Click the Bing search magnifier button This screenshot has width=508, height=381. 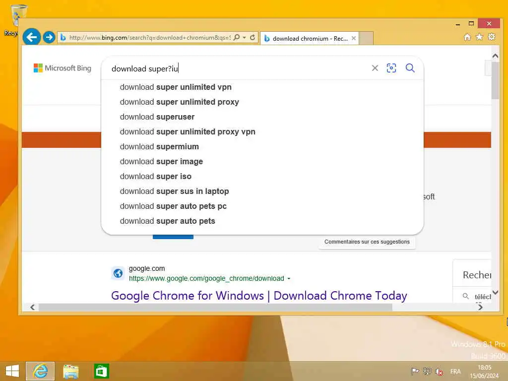pos(410,68)
